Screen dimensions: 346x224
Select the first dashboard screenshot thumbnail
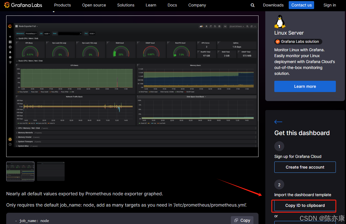click(x=20, y=171)
